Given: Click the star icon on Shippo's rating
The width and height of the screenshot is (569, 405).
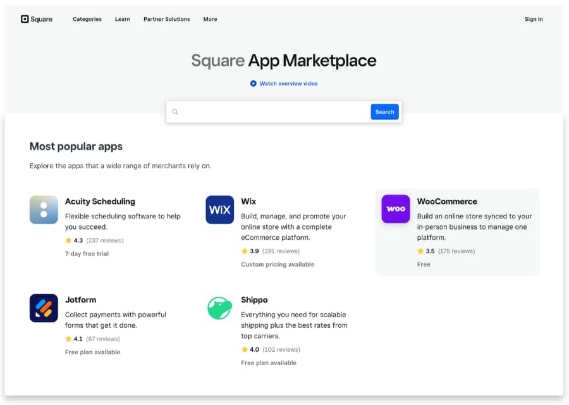Looking at the screenshot, I should tap(245, 349).
